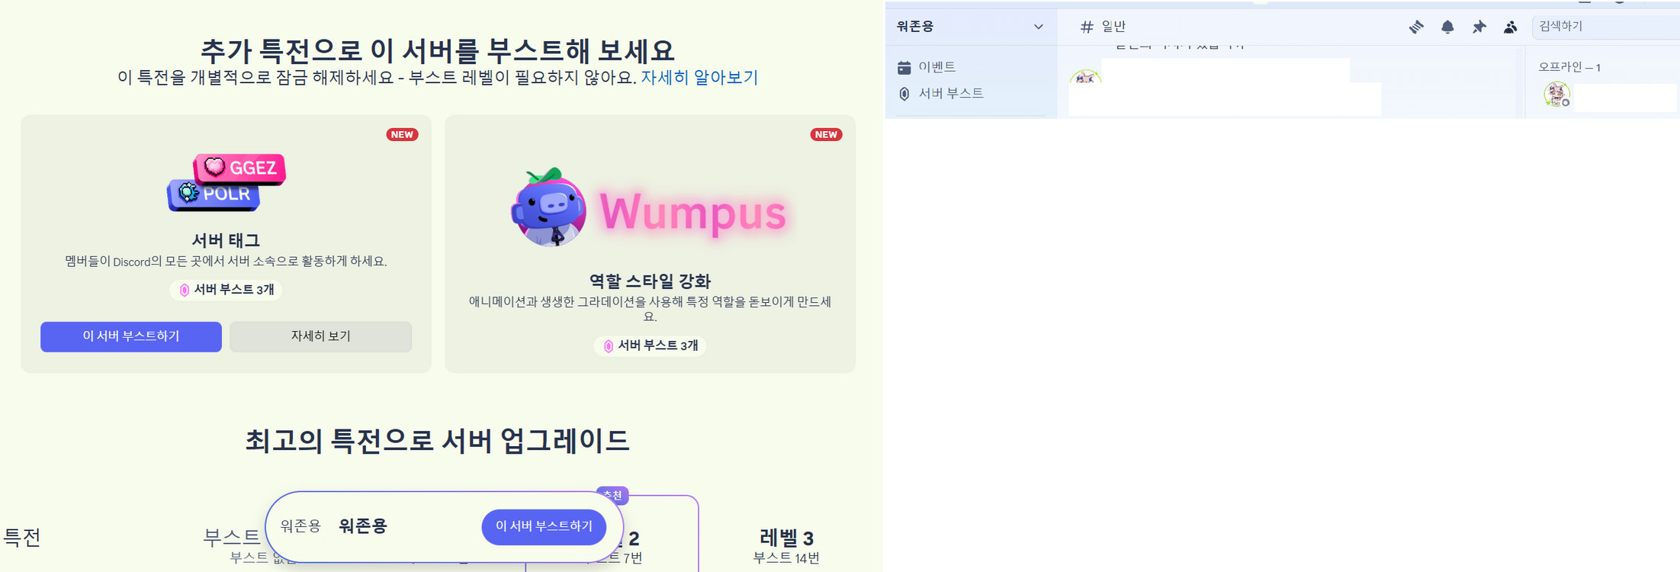This screenshot has width=1680, height=572.
Task: Open 서버 부스트 from the sidebar
Action: 950,93
